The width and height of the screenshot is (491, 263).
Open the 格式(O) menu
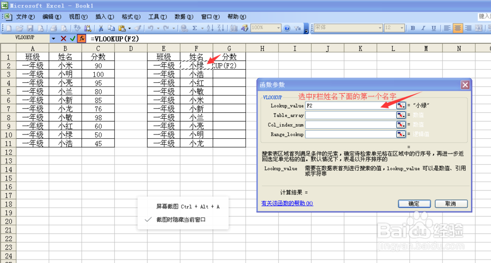tap(131, 17)
